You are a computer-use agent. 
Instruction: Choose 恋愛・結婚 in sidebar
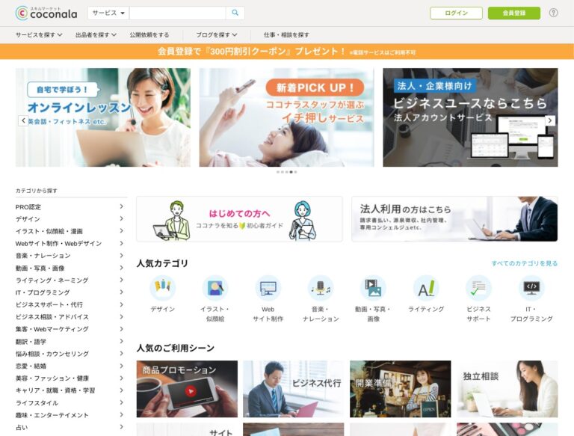point(31,366)
